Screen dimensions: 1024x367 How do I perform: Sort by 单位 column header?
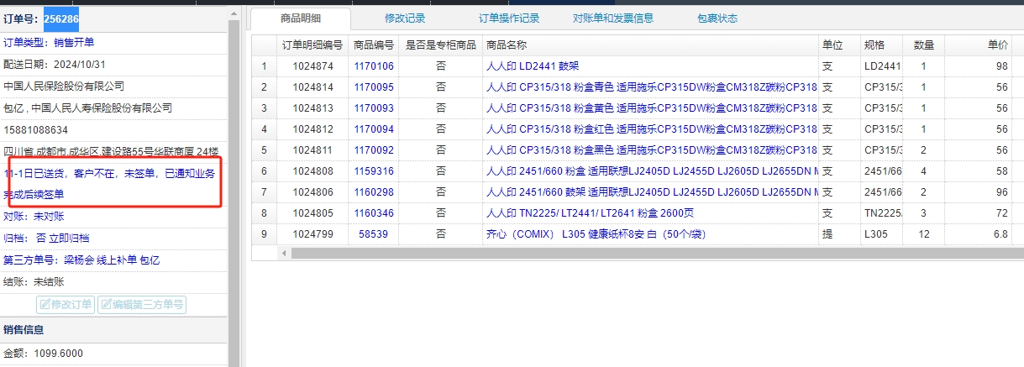(x=840, y=45)
